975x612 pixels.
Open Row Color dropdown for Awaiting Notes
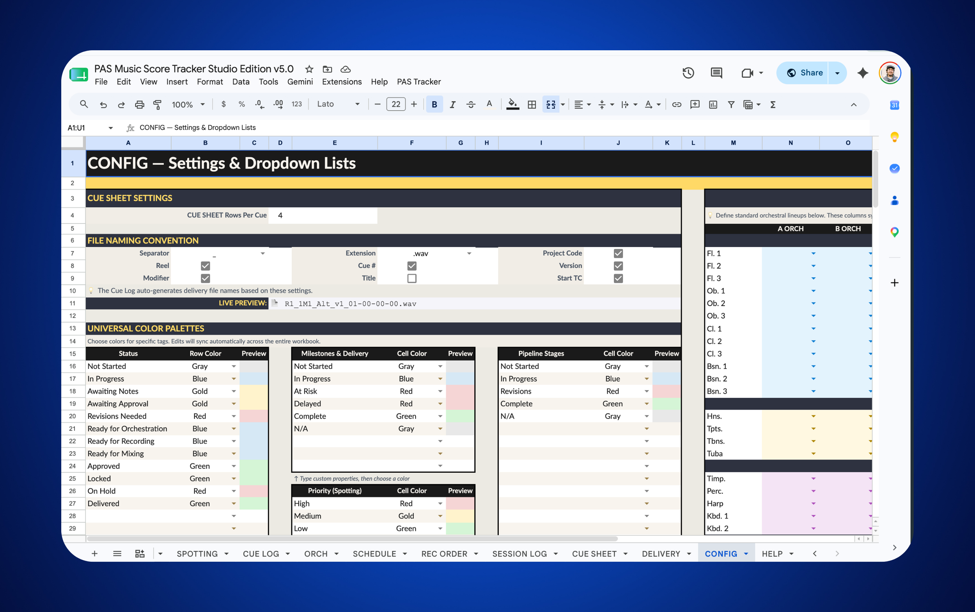click(x=234, y=391)
